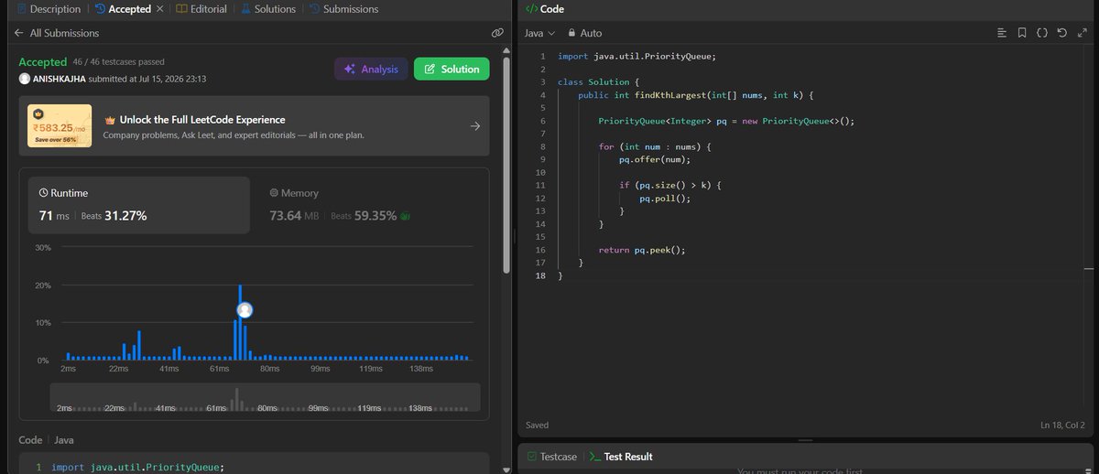The height and width of the screenshot is (474, 1099).
Task: Click the 'Saved' status text
Action: [x=538, y=426]
